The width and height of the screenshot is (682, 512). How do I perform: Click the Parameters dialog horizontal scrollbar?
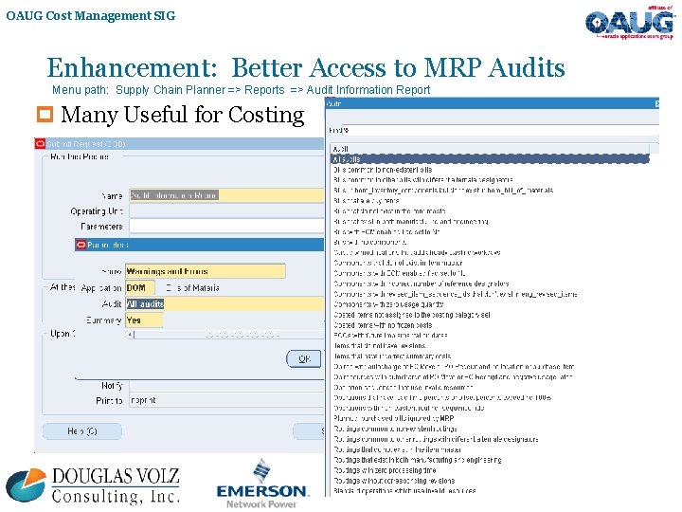[x=224, y=335]
